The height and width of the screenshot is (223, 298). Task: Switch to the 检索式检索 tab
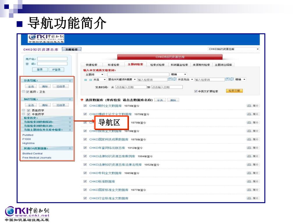157,65
